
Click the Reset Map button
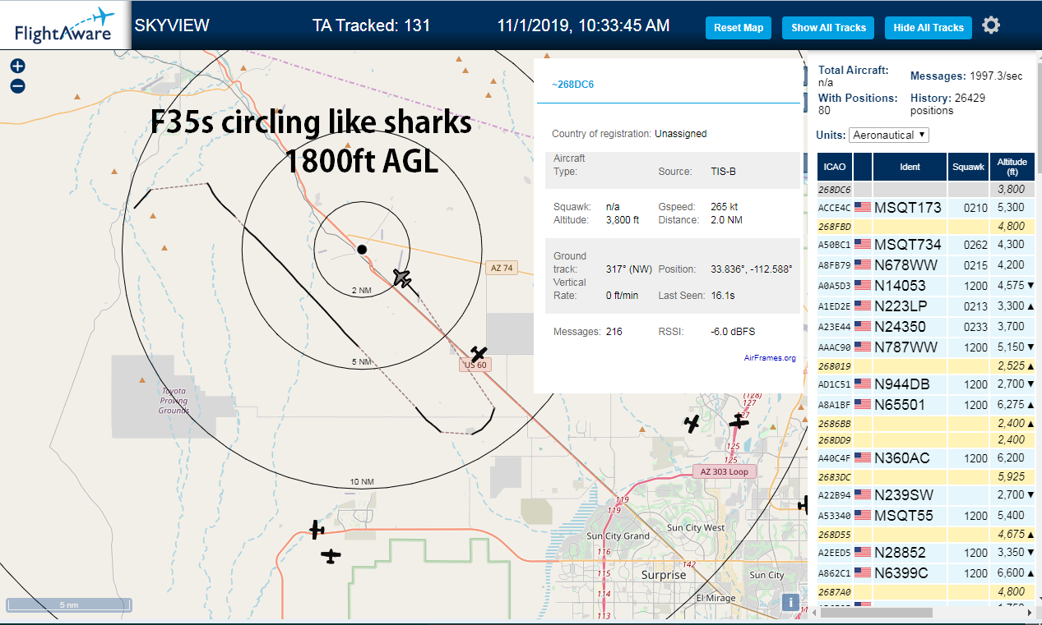pos(739,28)
